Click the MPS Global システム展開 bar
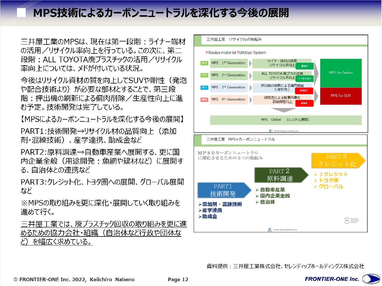 [x=285, y=120]
